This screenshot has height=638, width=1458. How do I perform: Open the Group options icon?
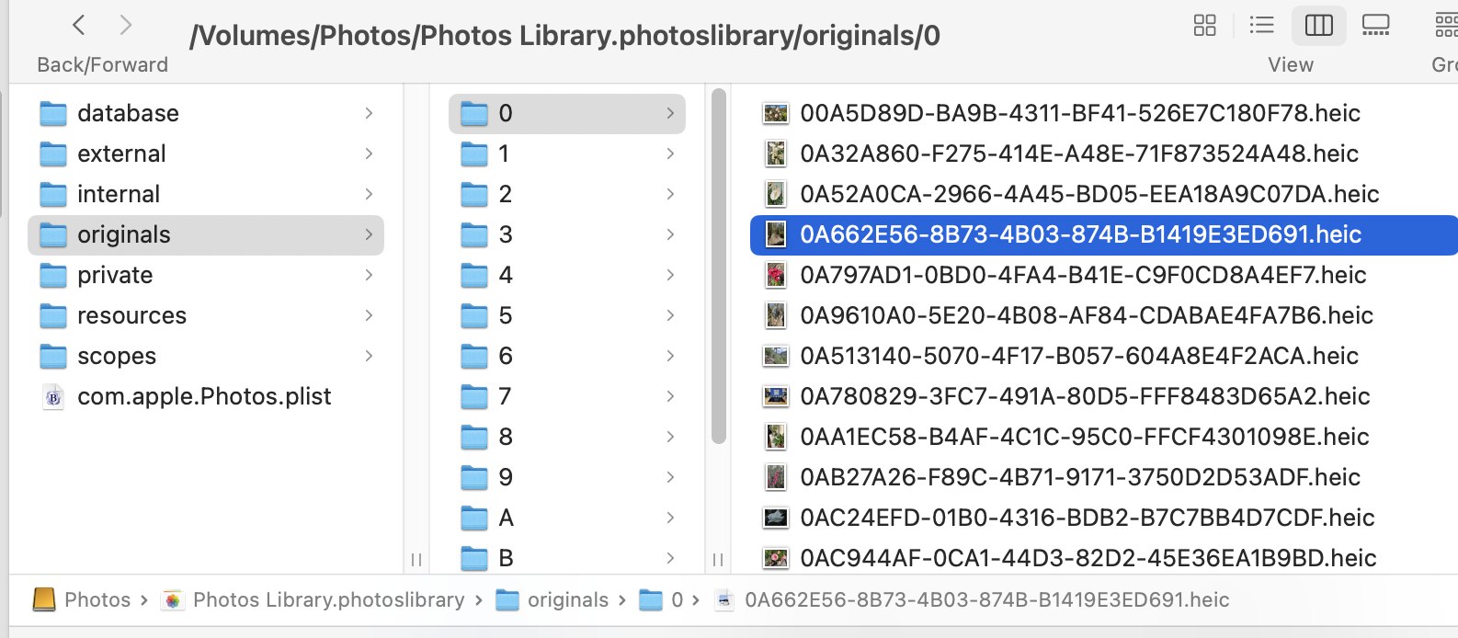pyautogui.click(x=1446, y=25)
